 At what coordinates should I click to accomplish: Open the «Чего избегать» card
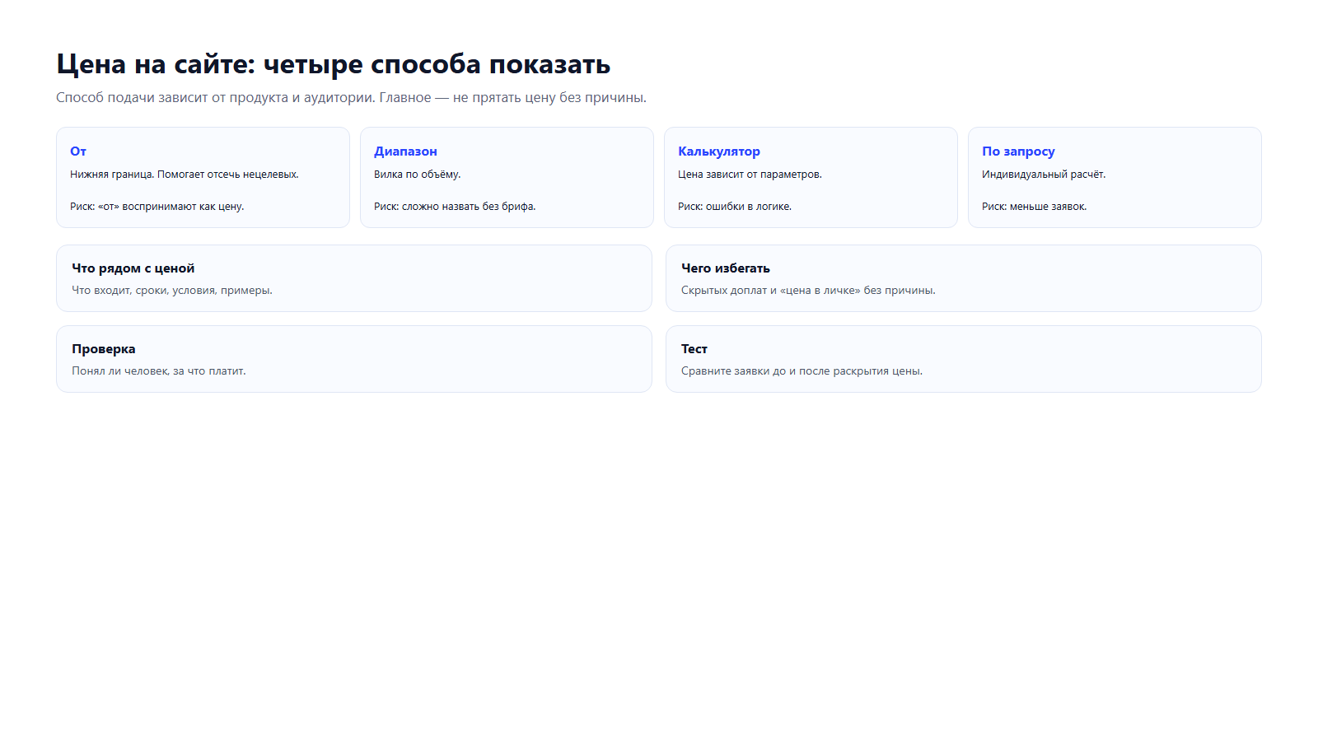[x=964, y=278]
